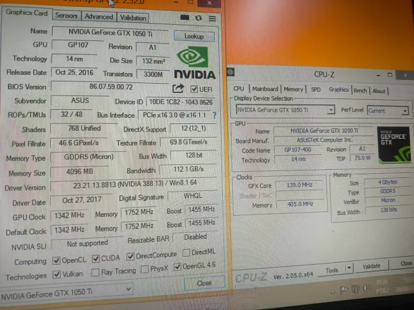Image resolution: width=414 pixels, height=310 pixels.
Task: Click the Subvendor ASUS field
Action: tap(79, 100)
